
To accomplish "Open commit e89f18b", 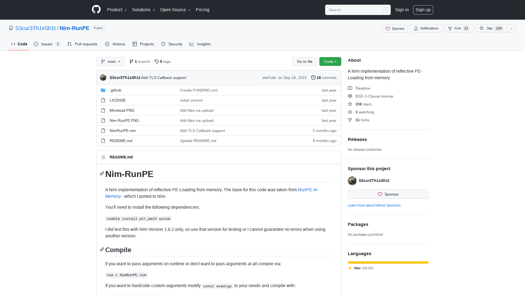I will (269, 78).
